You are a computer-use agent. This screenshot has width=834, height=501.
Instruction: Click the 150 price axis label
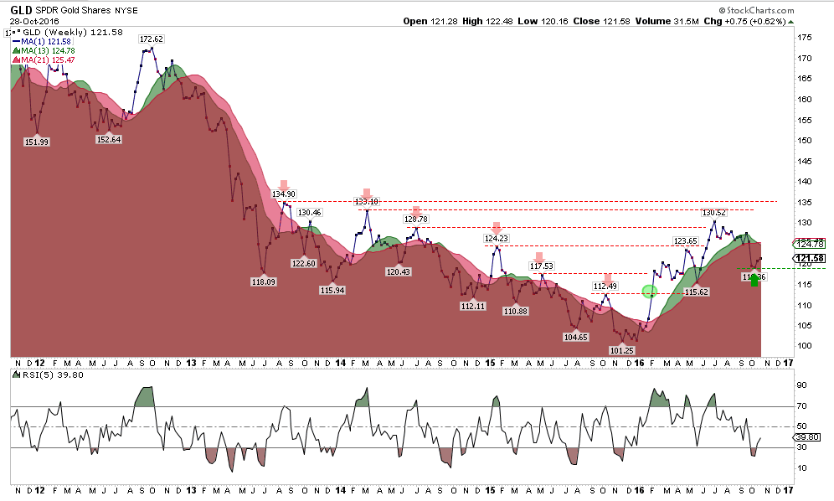click(x=805, y=141)
